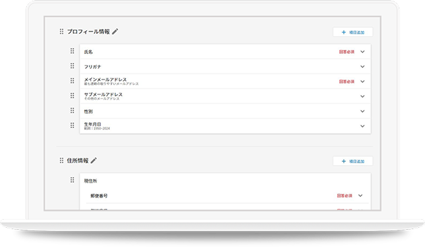
Task: Click the 住所情報 section heading
Action: click(x=78, y=160)
